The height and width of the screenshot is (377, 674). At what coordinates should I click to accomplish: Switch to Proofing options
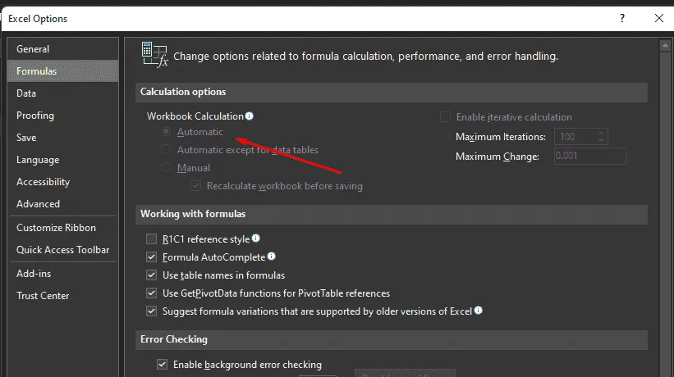(62, 116)
